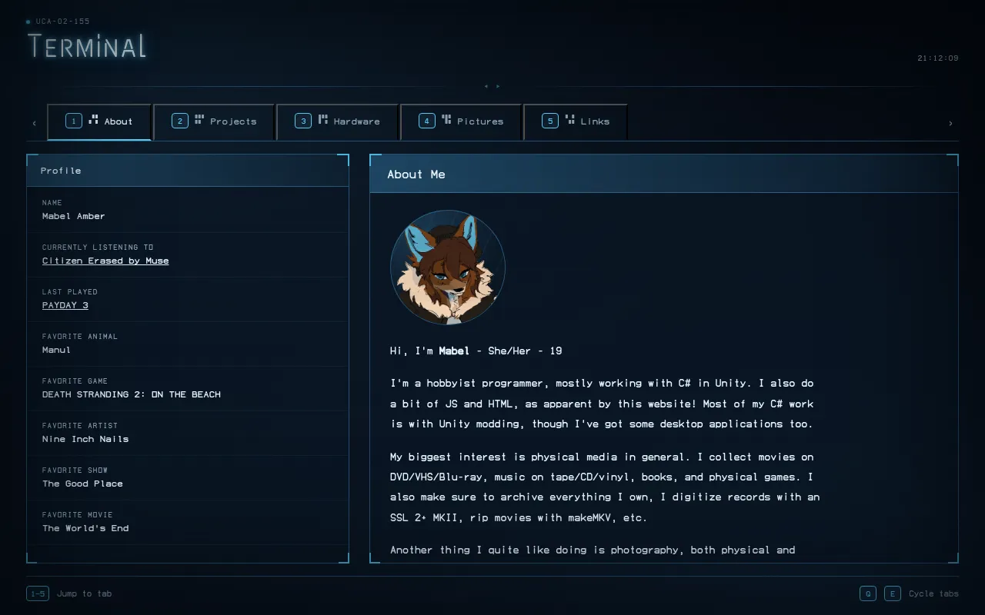Click the Profile panel header
Image resolution: width=985 pixels, height=615 pixels.
coord(188,171)
